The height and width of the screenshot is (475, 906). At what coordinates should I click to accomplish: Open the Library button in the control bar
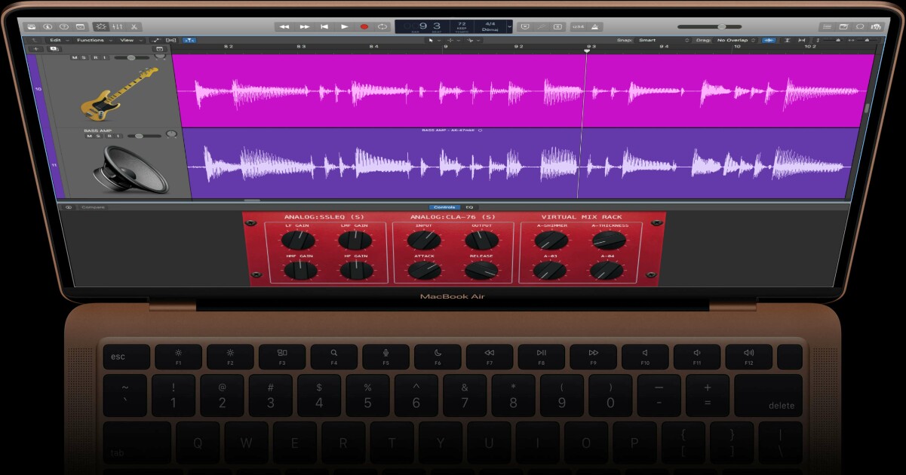pos(32,26)
